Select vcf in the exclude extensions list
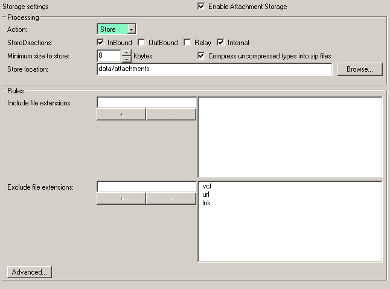390x289 pixels. [x=207, y=187]
